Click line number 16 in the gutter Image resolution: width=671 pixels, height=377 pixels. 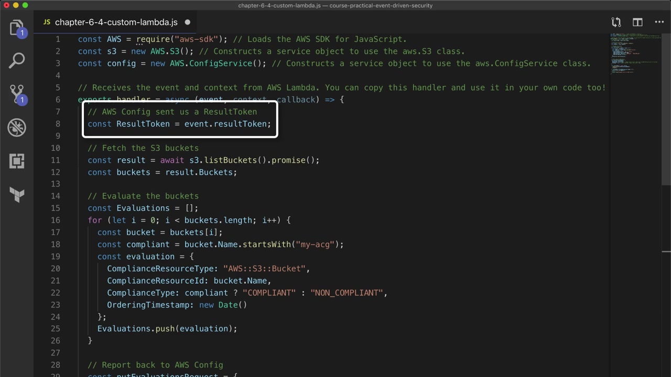tap(55, 220)
